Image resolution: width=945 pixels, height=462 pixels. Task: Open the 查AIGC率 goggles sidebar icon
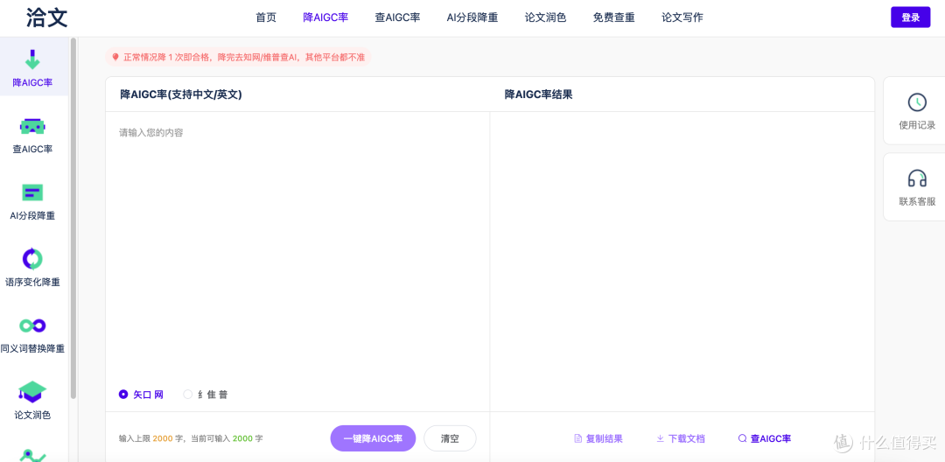pos(32,126)
